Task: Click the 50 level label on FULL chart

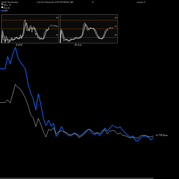Action: click(116, 26)
